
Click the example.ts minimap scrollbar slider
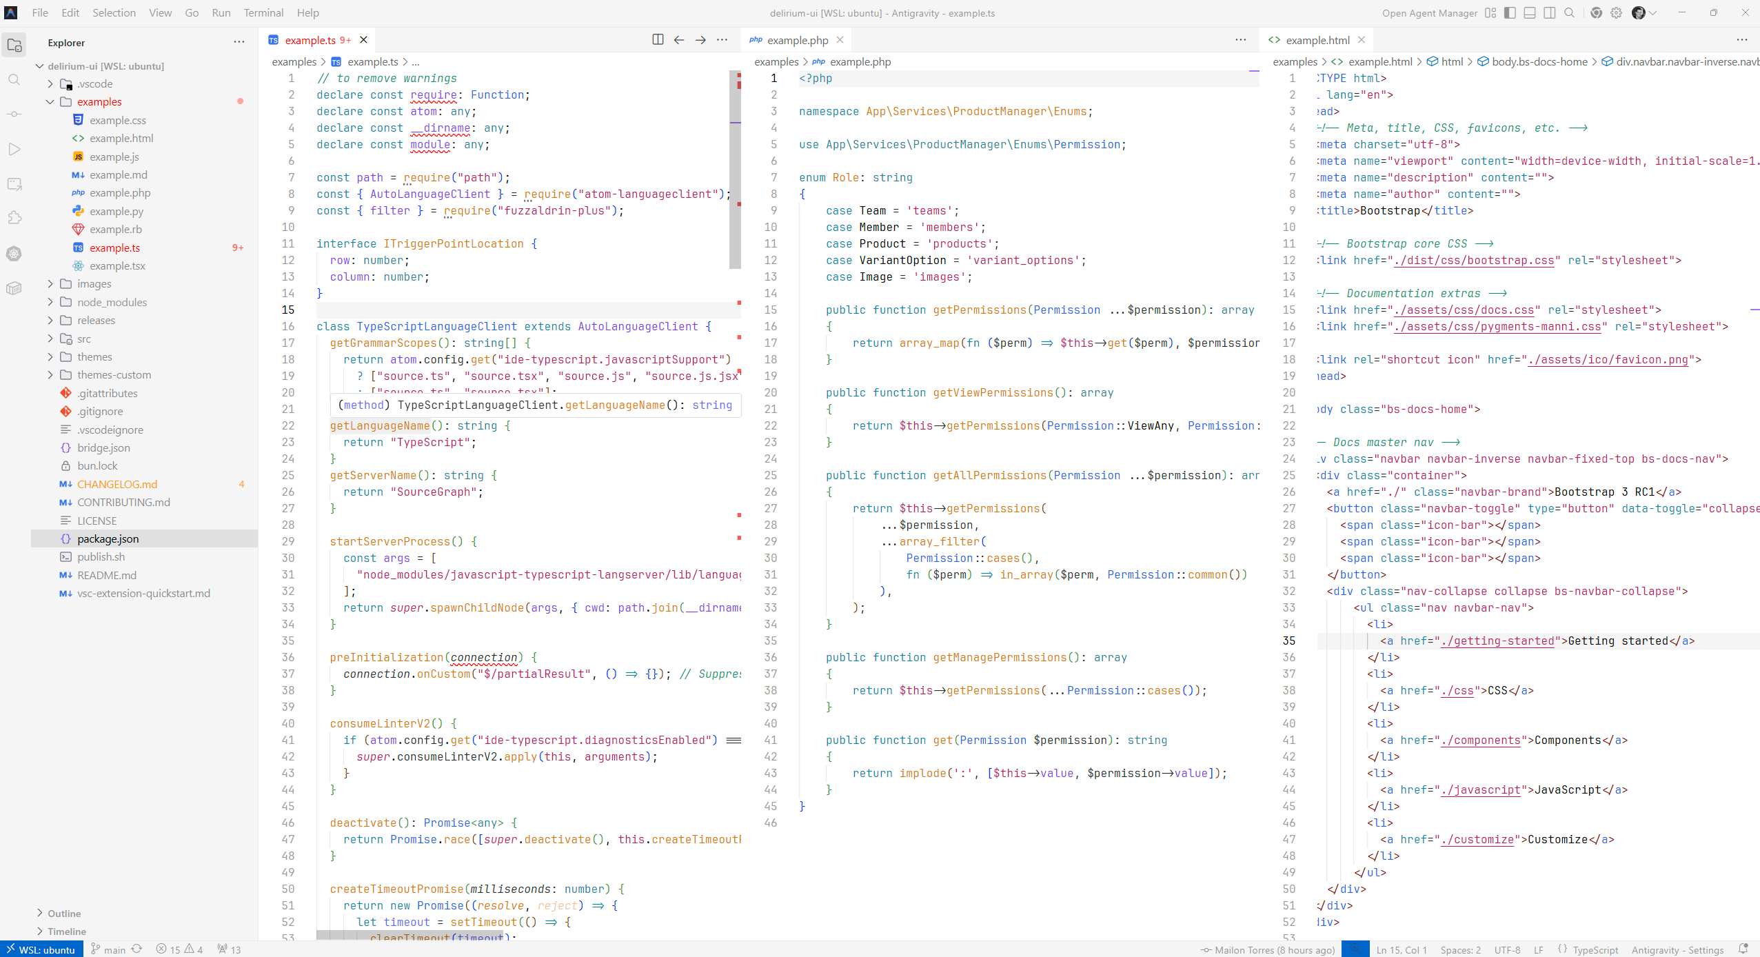pos(735,169)
